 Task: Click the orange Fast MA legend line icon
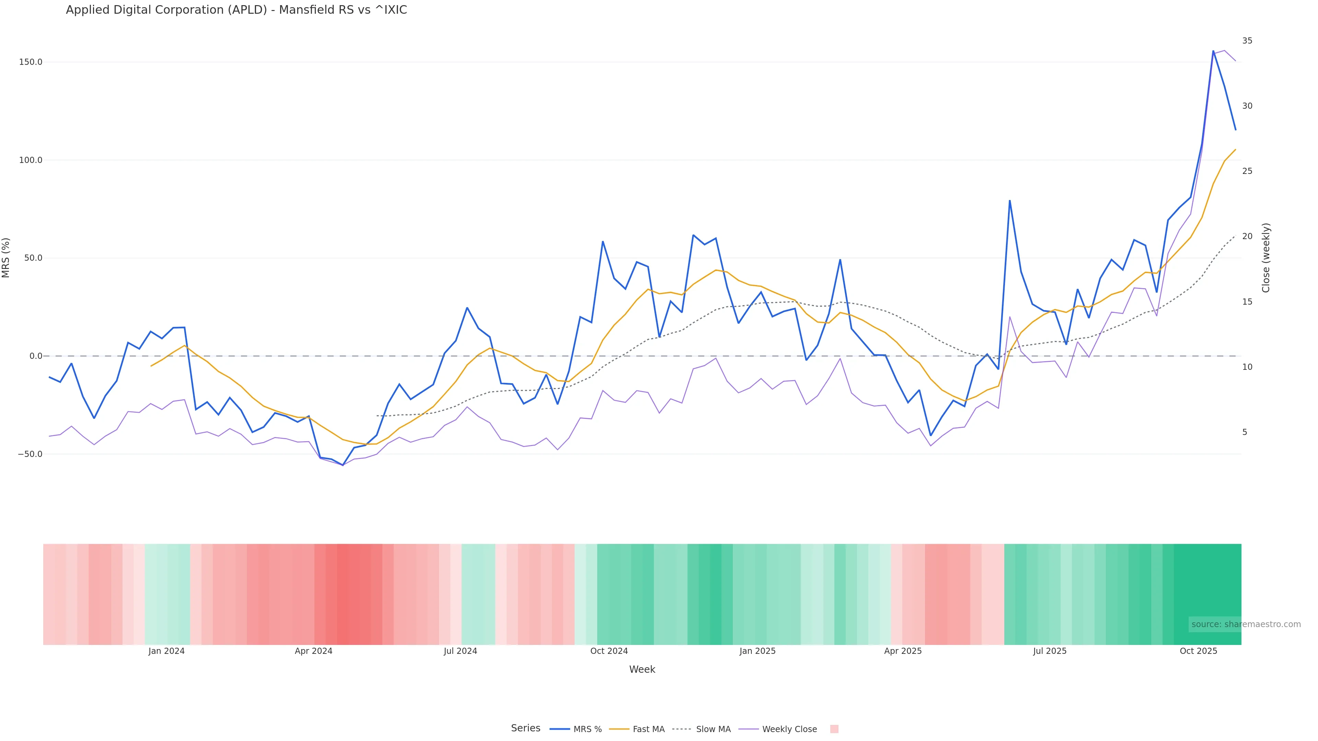pyautogui.click(x=619, y=729)
